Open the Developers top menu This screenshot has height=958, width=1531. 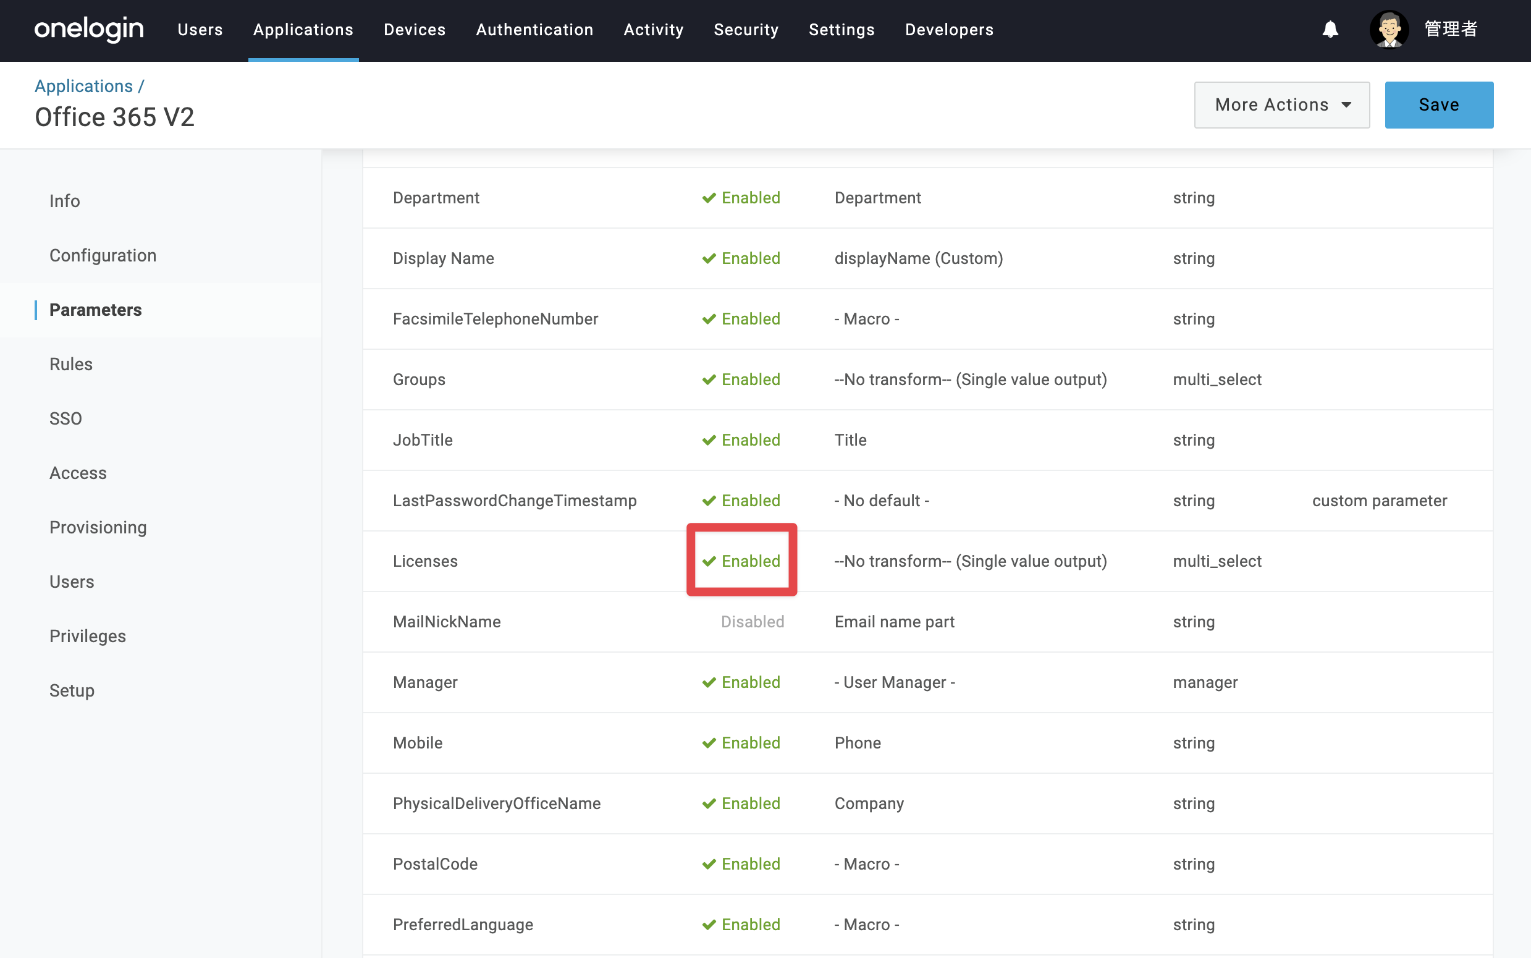click(949, 30)
